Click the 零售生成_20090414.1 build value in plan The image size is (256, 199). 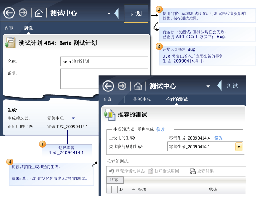tap(68, 127)
